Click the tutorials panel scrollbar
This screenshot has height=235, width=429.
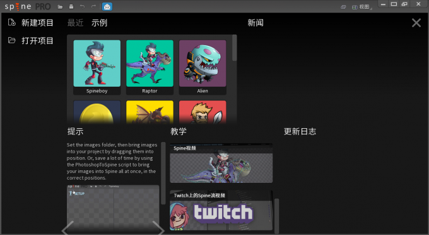(x=276, y=216)
